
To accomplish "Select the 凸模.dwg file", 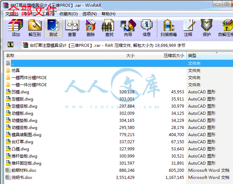I will [x=20, y=149].
